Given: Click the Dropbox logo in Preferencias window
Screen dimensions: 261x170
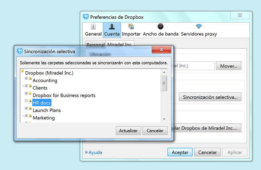Looking at the screenshot, I should 86,17.
